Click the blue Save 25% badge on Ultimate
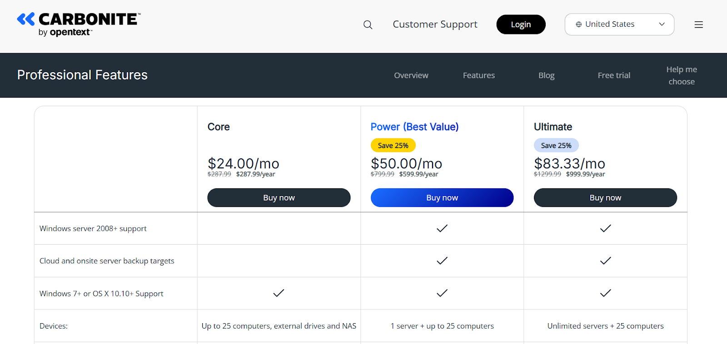 (556, 145)
